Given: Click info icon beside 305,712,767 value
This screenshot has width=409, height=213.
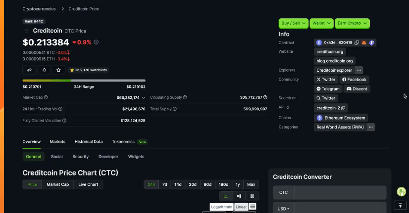Looking at the screenshot, I should (265, 97).
